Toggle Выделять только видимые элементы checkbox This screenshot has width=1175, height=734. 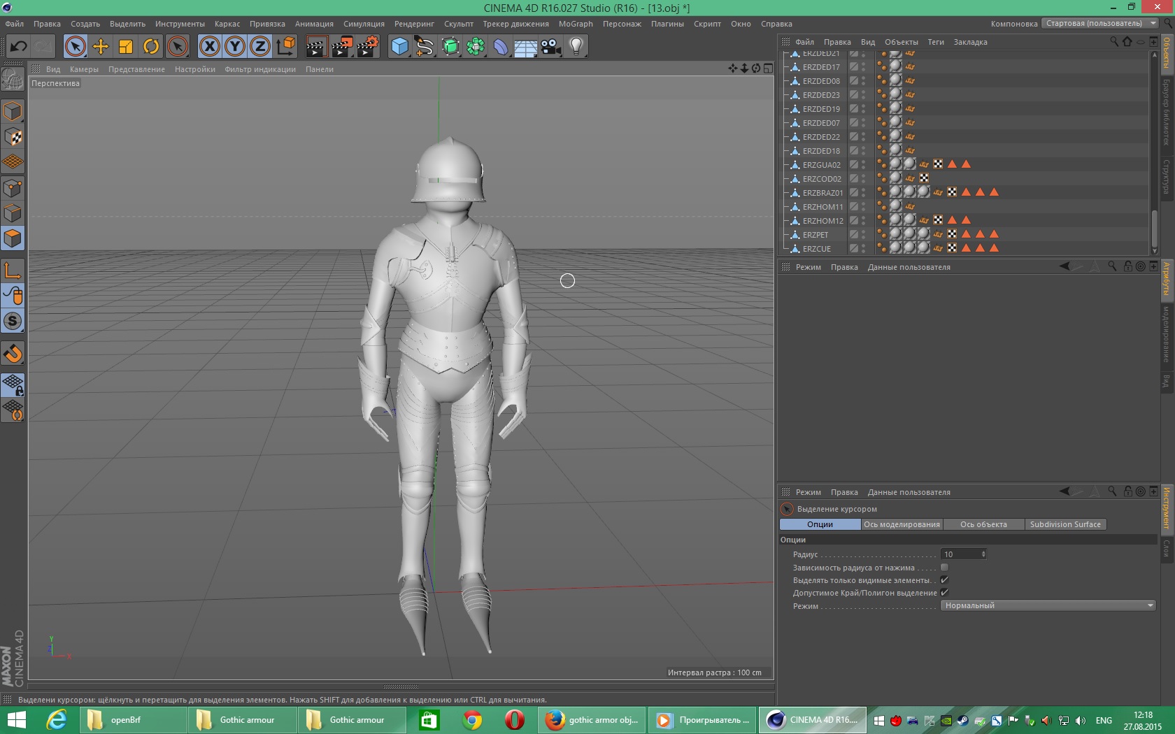pos(944,580)
